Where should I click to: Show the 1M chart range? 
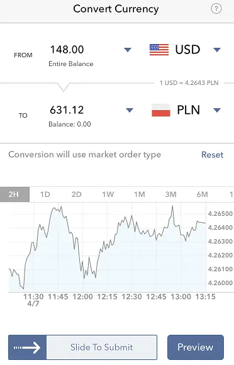139,194
